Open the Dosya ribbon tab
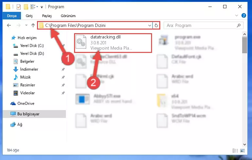The image size is (252, 160). point(12,16)
